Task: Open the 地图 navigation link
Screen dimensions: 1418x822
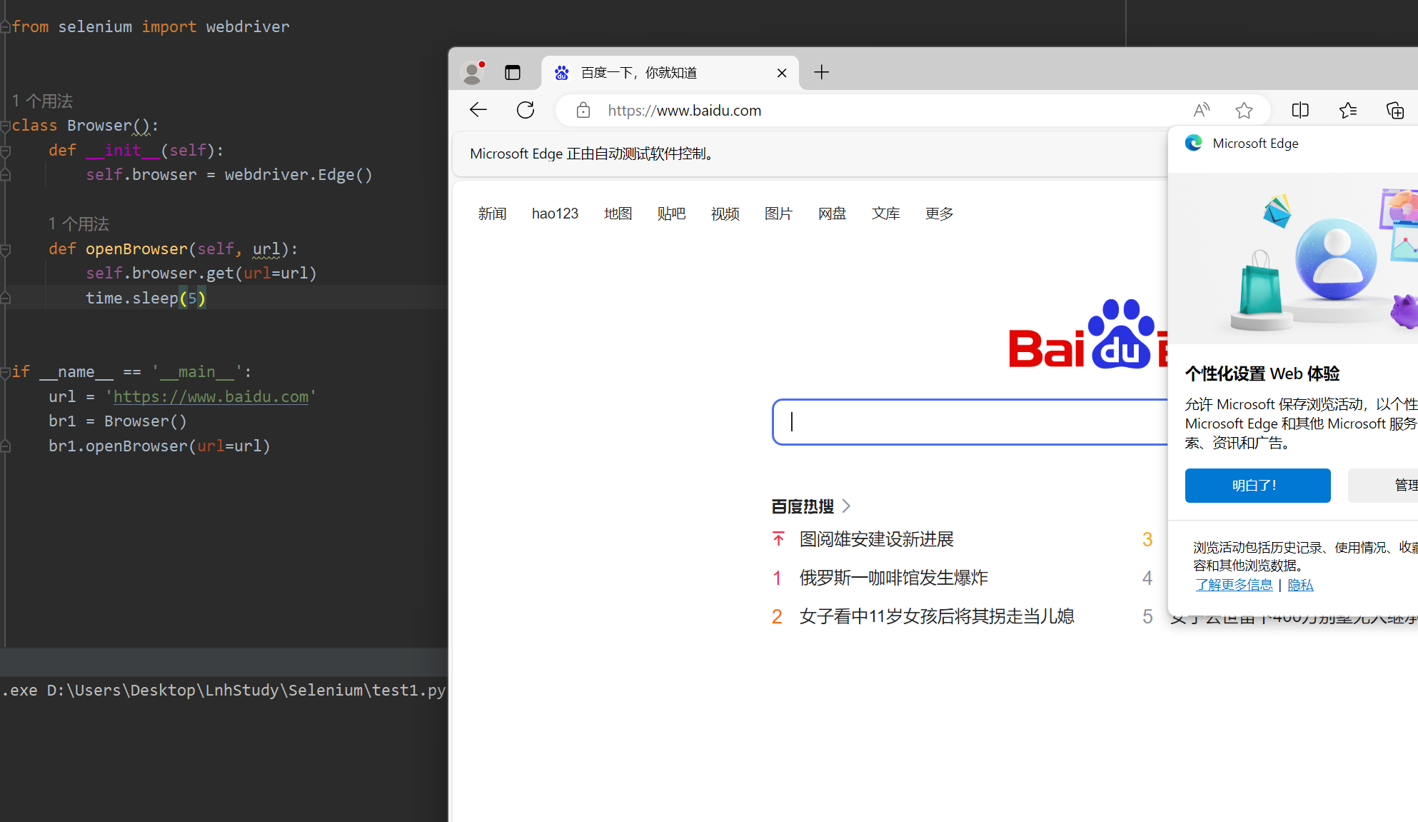Action: point(618,214)
